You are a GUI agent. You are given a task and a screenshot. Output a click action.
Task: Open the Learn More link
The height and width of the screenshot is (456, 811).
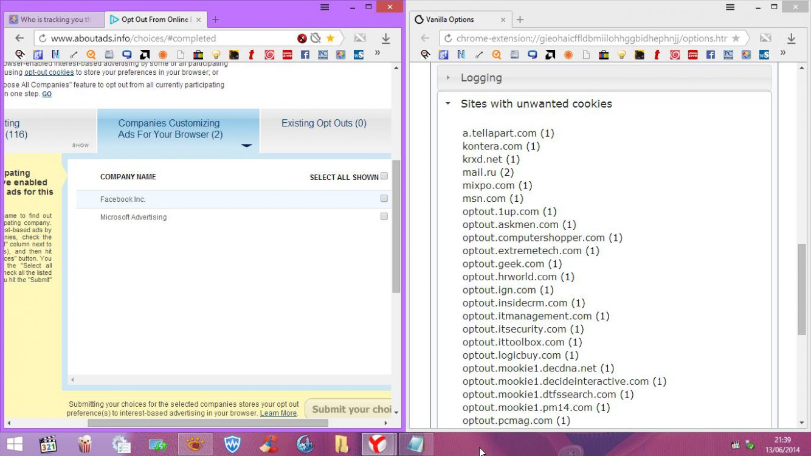click(278, 413)
